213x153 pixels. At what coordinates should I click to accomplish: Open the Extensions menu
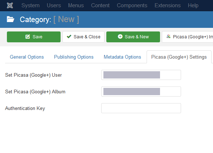[168, 5]
